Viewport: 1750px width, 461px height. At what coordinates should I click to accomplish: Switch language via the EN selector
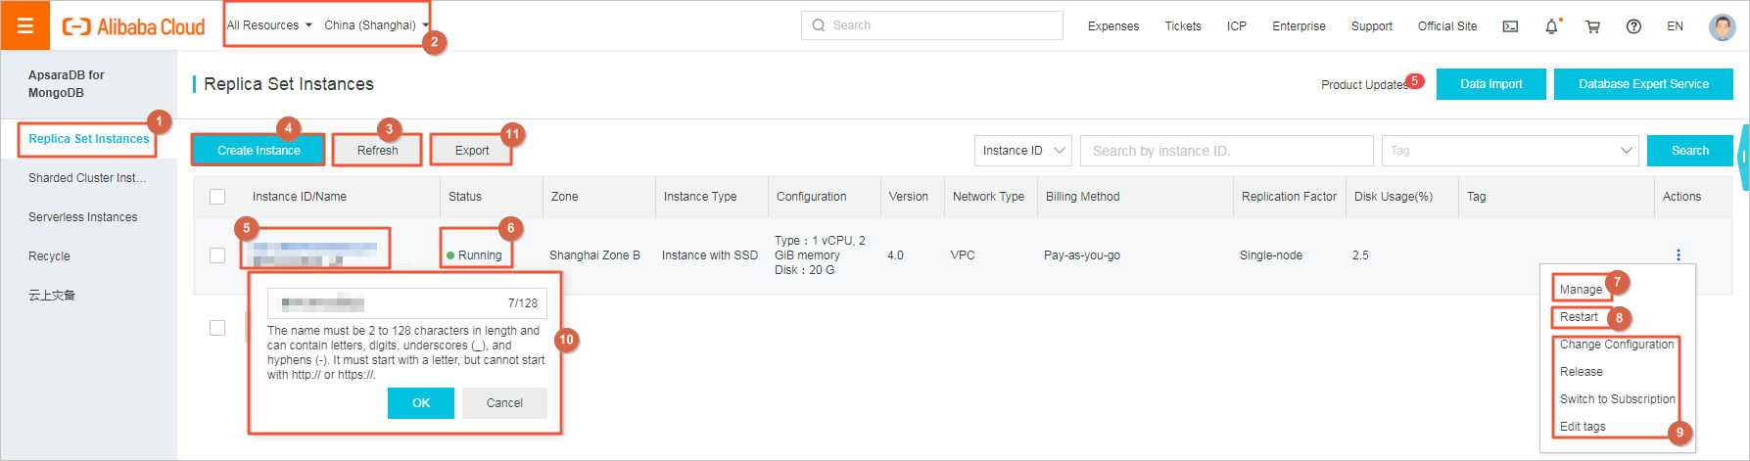1675,26
